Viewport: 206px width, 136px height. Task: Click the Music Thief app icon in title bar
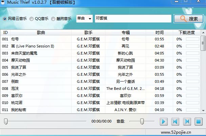[3, 2]
